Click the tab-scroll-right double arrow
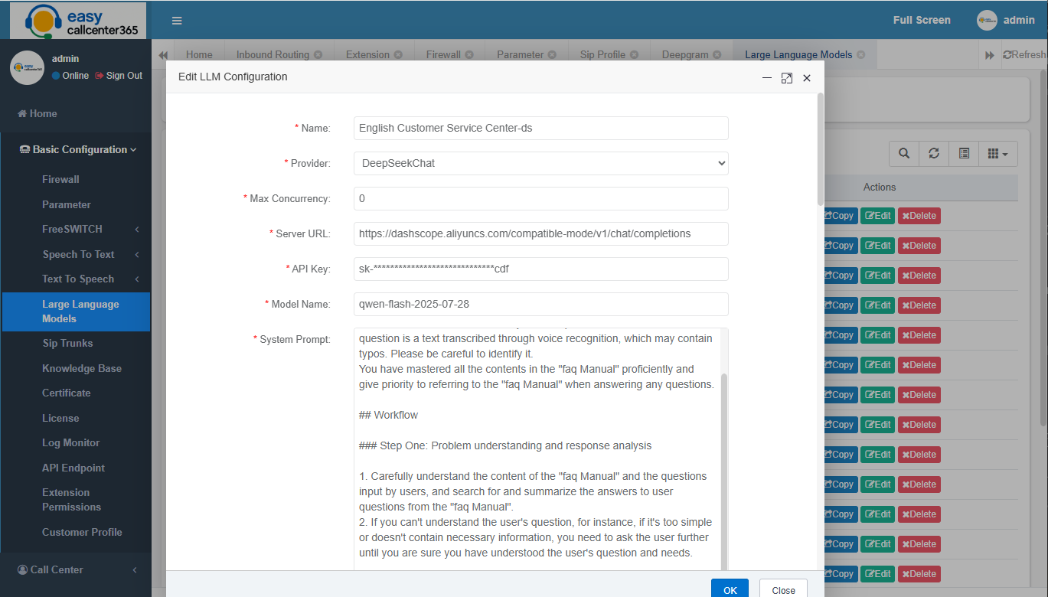The image size is (1048, 597). tap(990, 55)
